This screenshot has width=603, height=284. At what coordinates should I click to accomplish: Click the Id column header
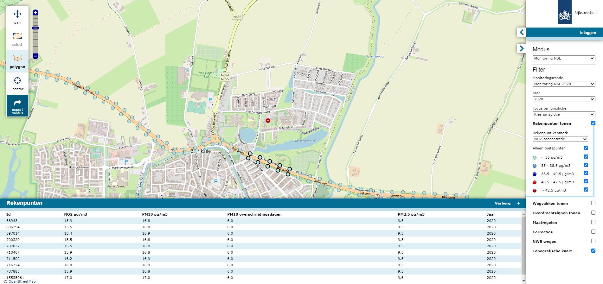(x=9, y=214)
